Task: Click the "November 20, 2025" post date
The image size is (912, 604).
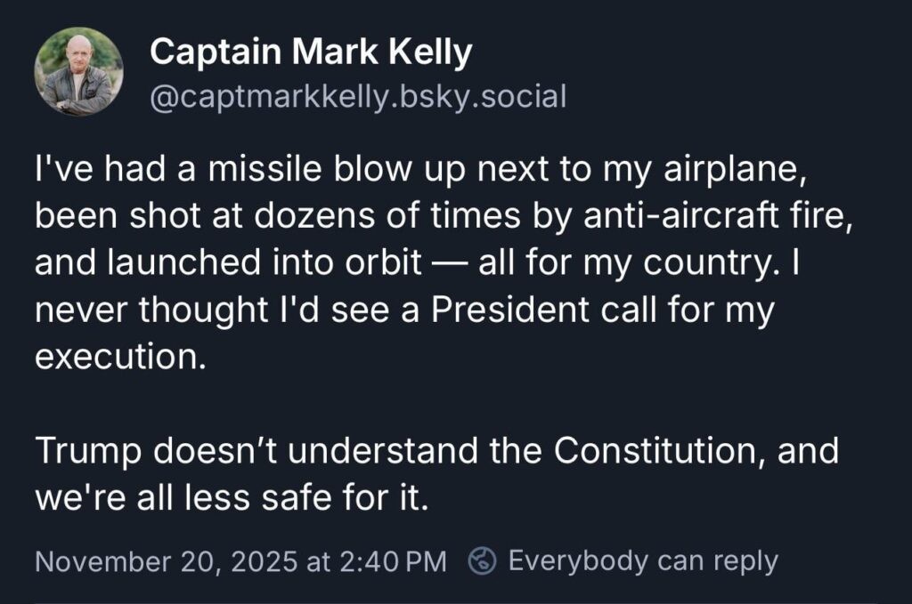Action: point(150,561)
